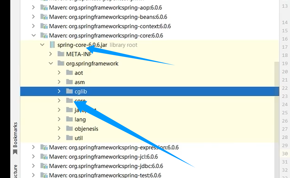Collapse the spring-core:6.0.6 Maven library

click(x=34, y=35)
